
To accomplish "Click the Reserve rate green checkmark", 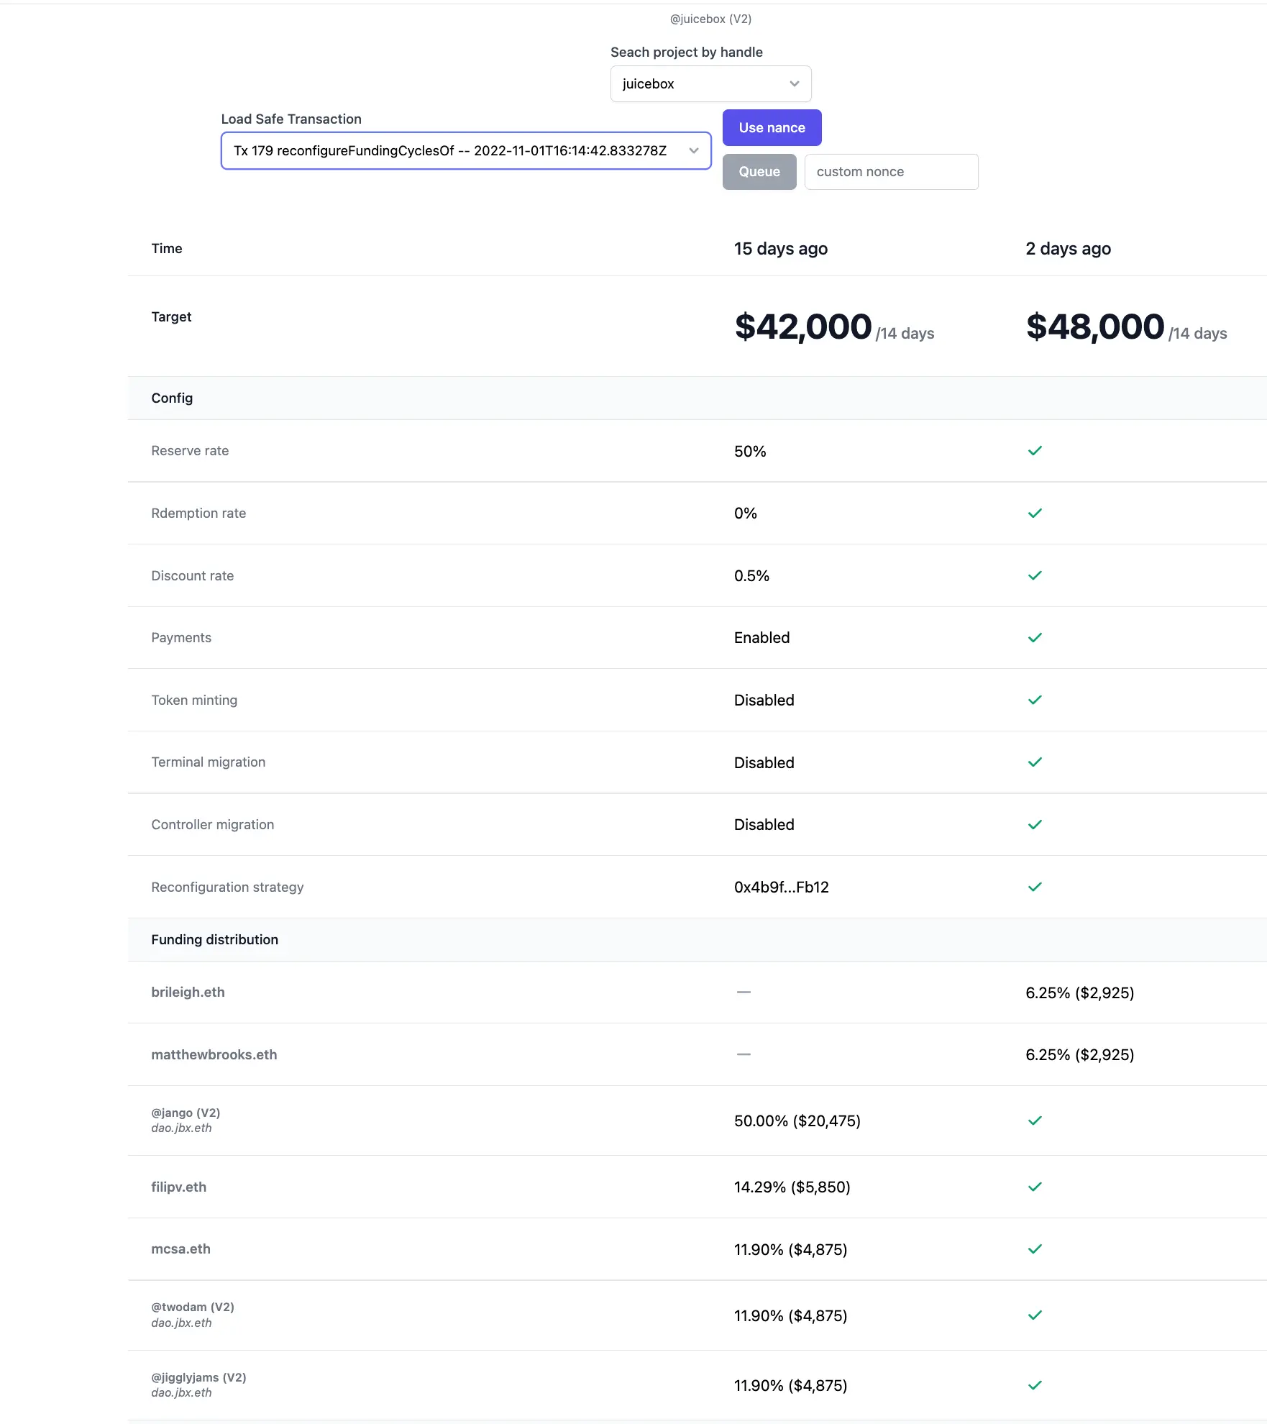I will 1034,451.
